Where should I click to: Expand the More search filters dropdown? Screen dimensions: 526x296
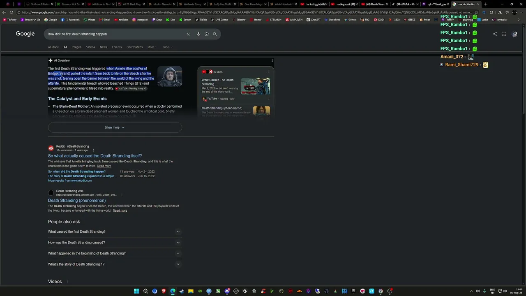click(152, 47)
